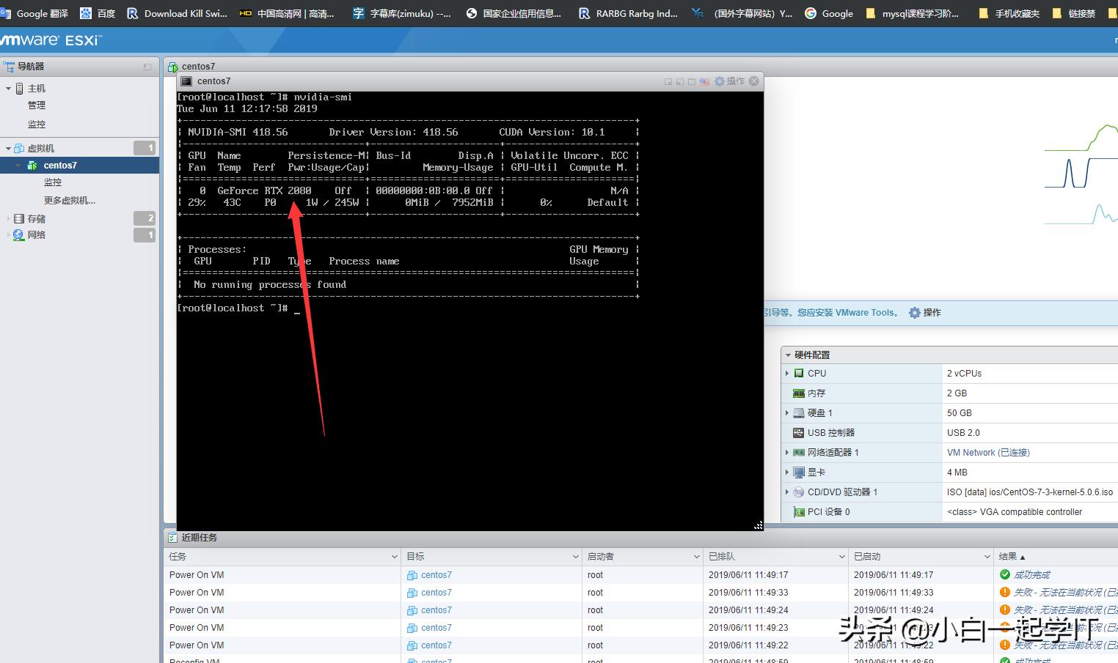The image size is (1118, 663).
Task: Collapse the 主机 tree node
Action: pyautogui.click(x=9, y=89)
